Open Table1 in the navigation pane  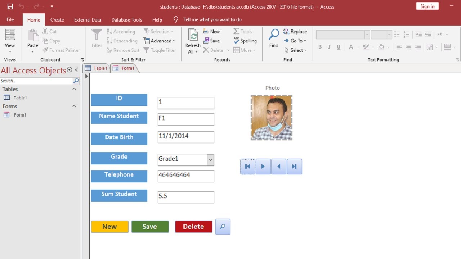[21, 97]
